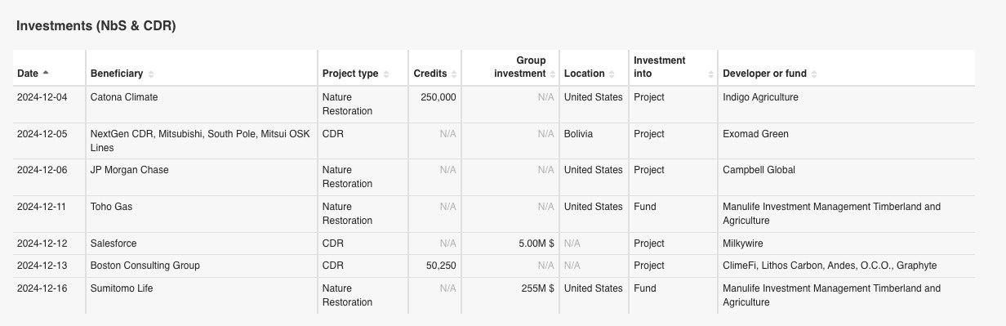Viewport: 1006px width, 326px height.
Task: Select the Exomad Green developer cell
Action: (755, 134)
